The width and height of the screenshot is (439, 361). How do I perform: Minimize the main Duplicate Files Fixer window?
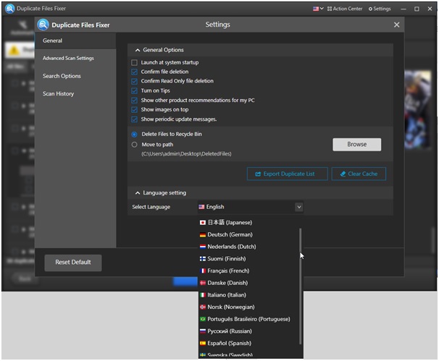pos(404,9)
